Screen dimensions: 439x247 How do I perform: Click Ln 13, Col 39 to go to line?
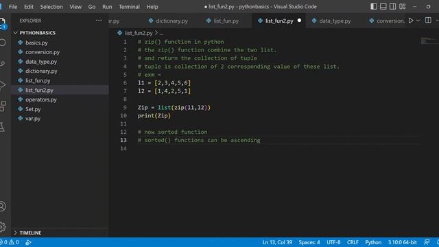(277, 242)
